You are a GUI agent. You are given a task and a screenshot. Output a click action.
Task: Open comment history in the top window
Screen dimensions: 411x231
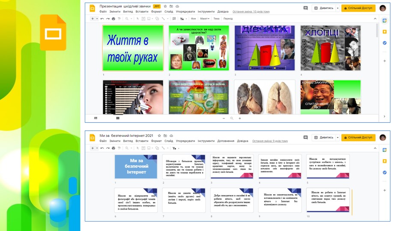[305, 8]
